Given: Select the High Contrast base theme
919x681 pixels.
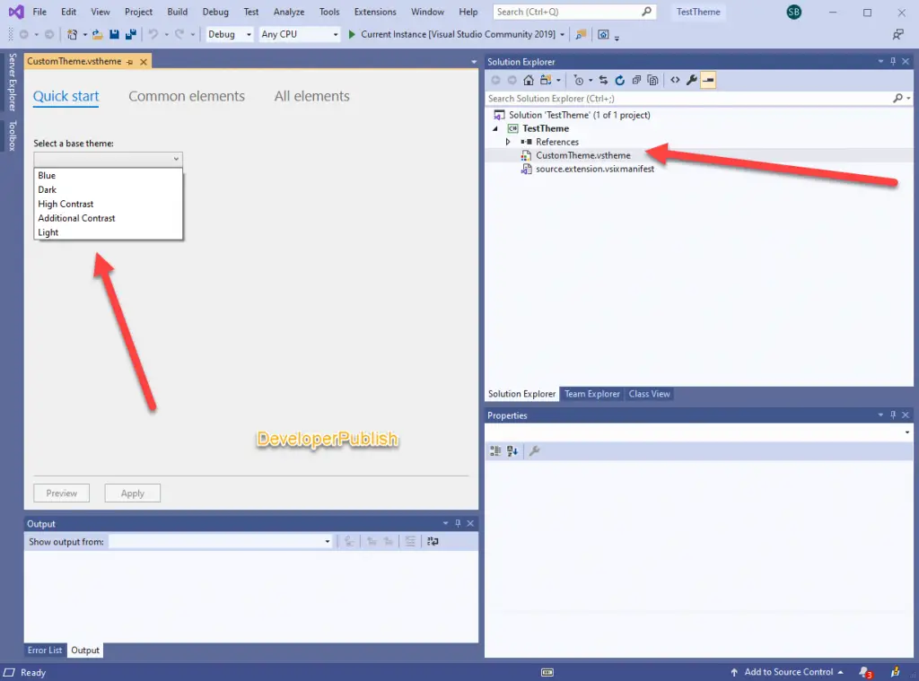Looking at the screenshot, I should click(109, 204).
